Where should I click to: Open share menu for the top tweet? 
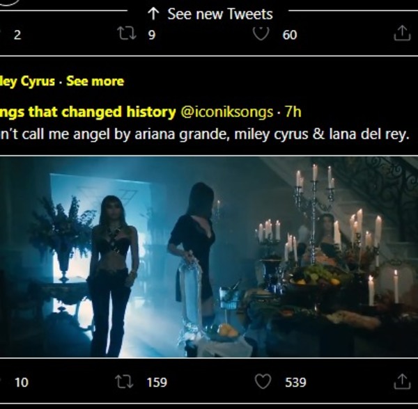(x=402, y=33)
